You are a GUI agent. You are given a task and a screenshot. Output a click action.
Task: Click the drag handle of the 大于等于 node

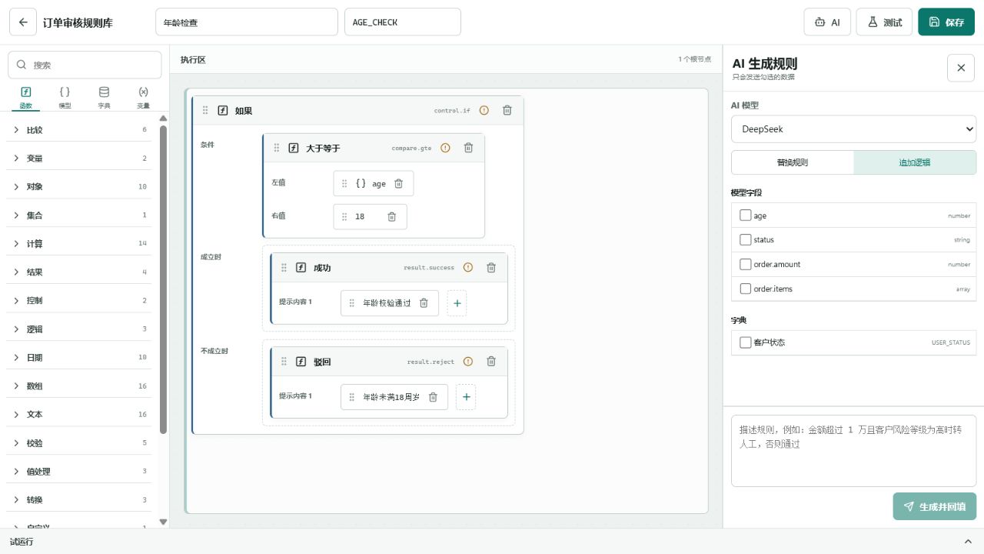pos(277,148)
